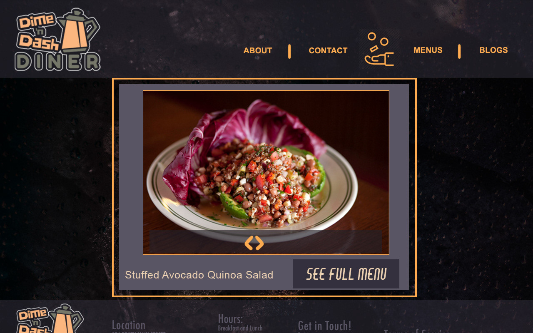533x333 pixels.
Task: Click the translucent carousel control bar
Action: [x=266, y=242]
